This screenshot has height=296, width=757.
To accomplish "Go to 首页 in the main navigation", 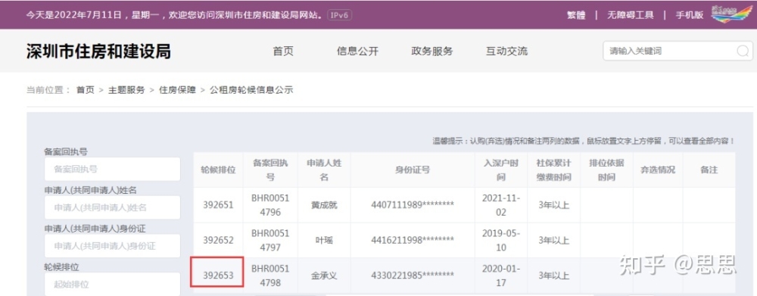I will 283,51.
